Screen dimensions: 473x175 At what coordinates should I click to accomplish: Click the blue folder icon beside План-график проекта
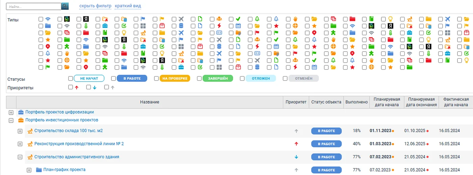click(39, 170)
